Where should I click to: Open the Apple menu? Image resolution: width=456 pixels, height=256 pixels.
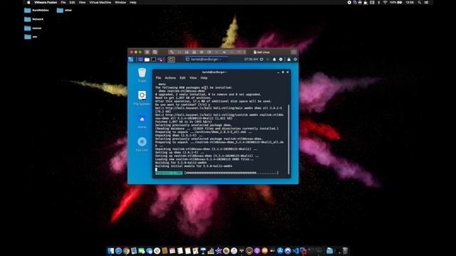tap(28, 2)
